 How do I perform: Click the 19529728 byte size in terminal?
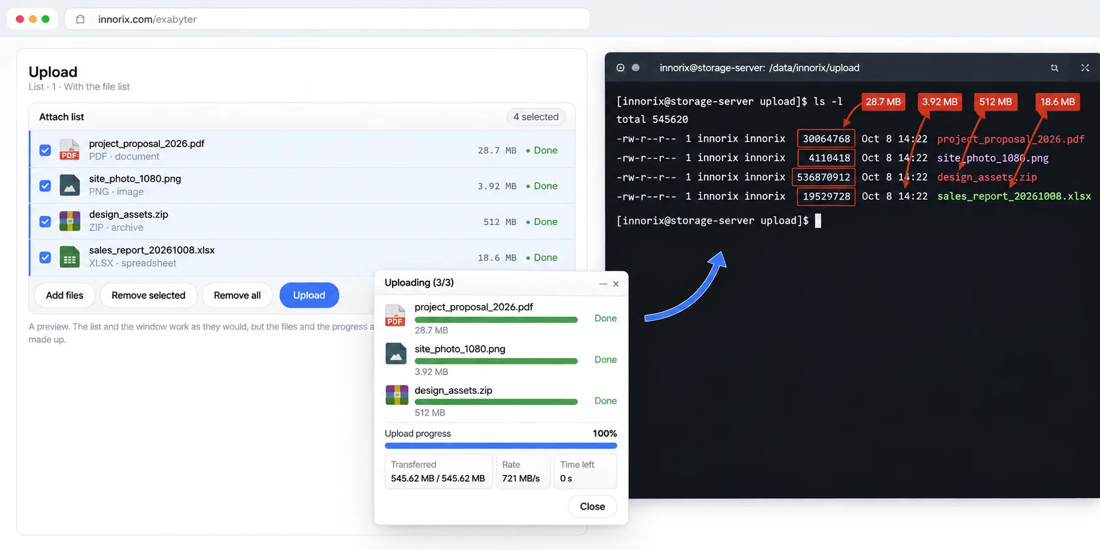826,197
